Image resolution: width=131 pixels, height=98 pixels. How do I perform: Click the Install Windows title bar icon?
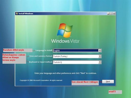click(x=17, y=14)
